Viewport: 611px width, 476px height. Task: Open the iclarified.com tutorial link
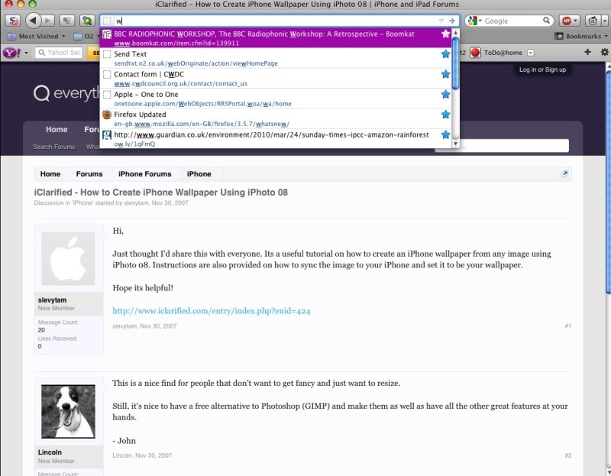click(x=212, y=311)
